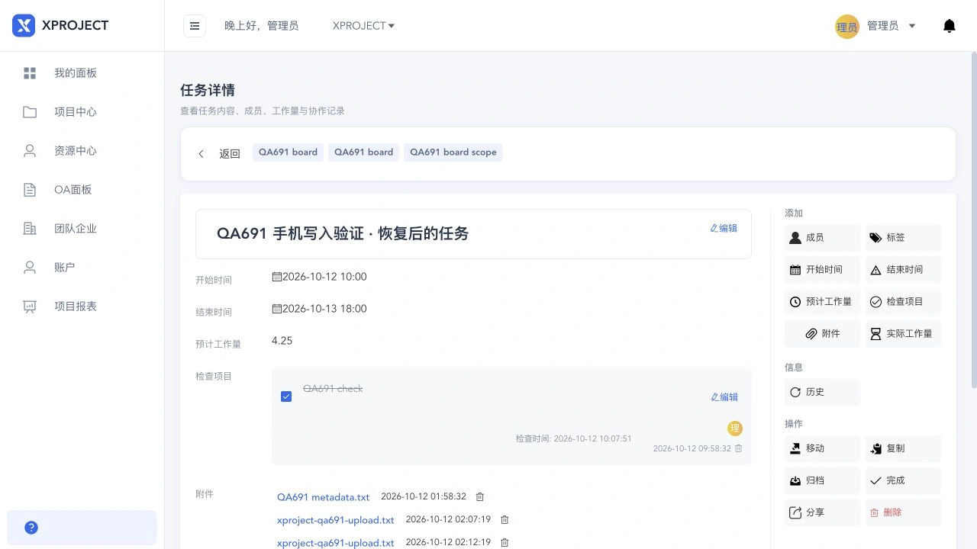Collapse sidebar with the hamburger menu icon
977x549 pixels.
pyautogui.click(x=195, y=26)
